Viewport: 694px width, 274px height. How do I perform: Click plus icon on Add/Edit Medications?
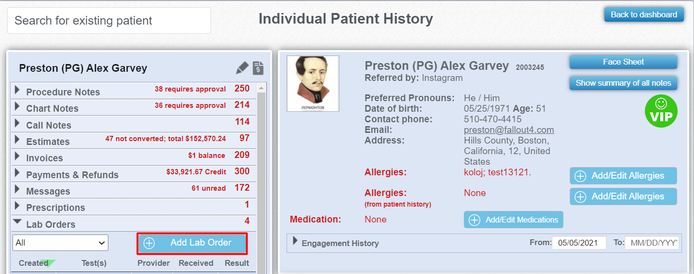(474, 220)
